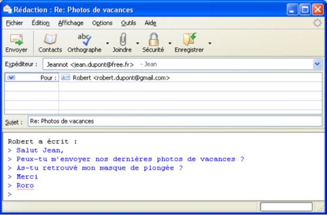The width and height of the screenshot is (327, 215).
Task: Open the Affichage menu
Action: coord(70,23)
